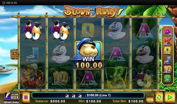Click the Line 7 win message bar
The width and height of the screenshot is (177, 104).
click(88, 95)
